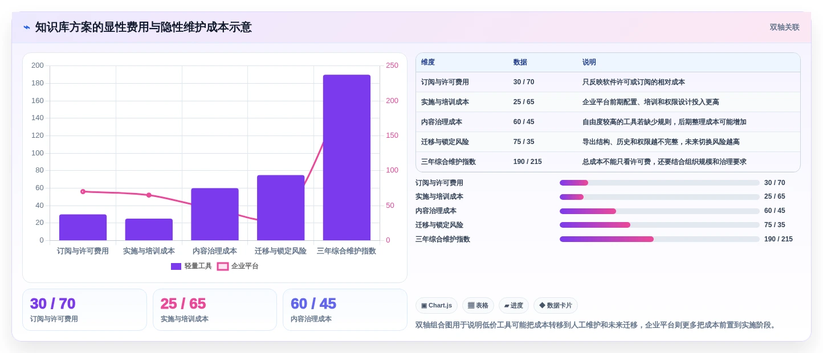Open the 25 / 65 data card
This screenshot has height=353, width=823.
tap(215, 310)
